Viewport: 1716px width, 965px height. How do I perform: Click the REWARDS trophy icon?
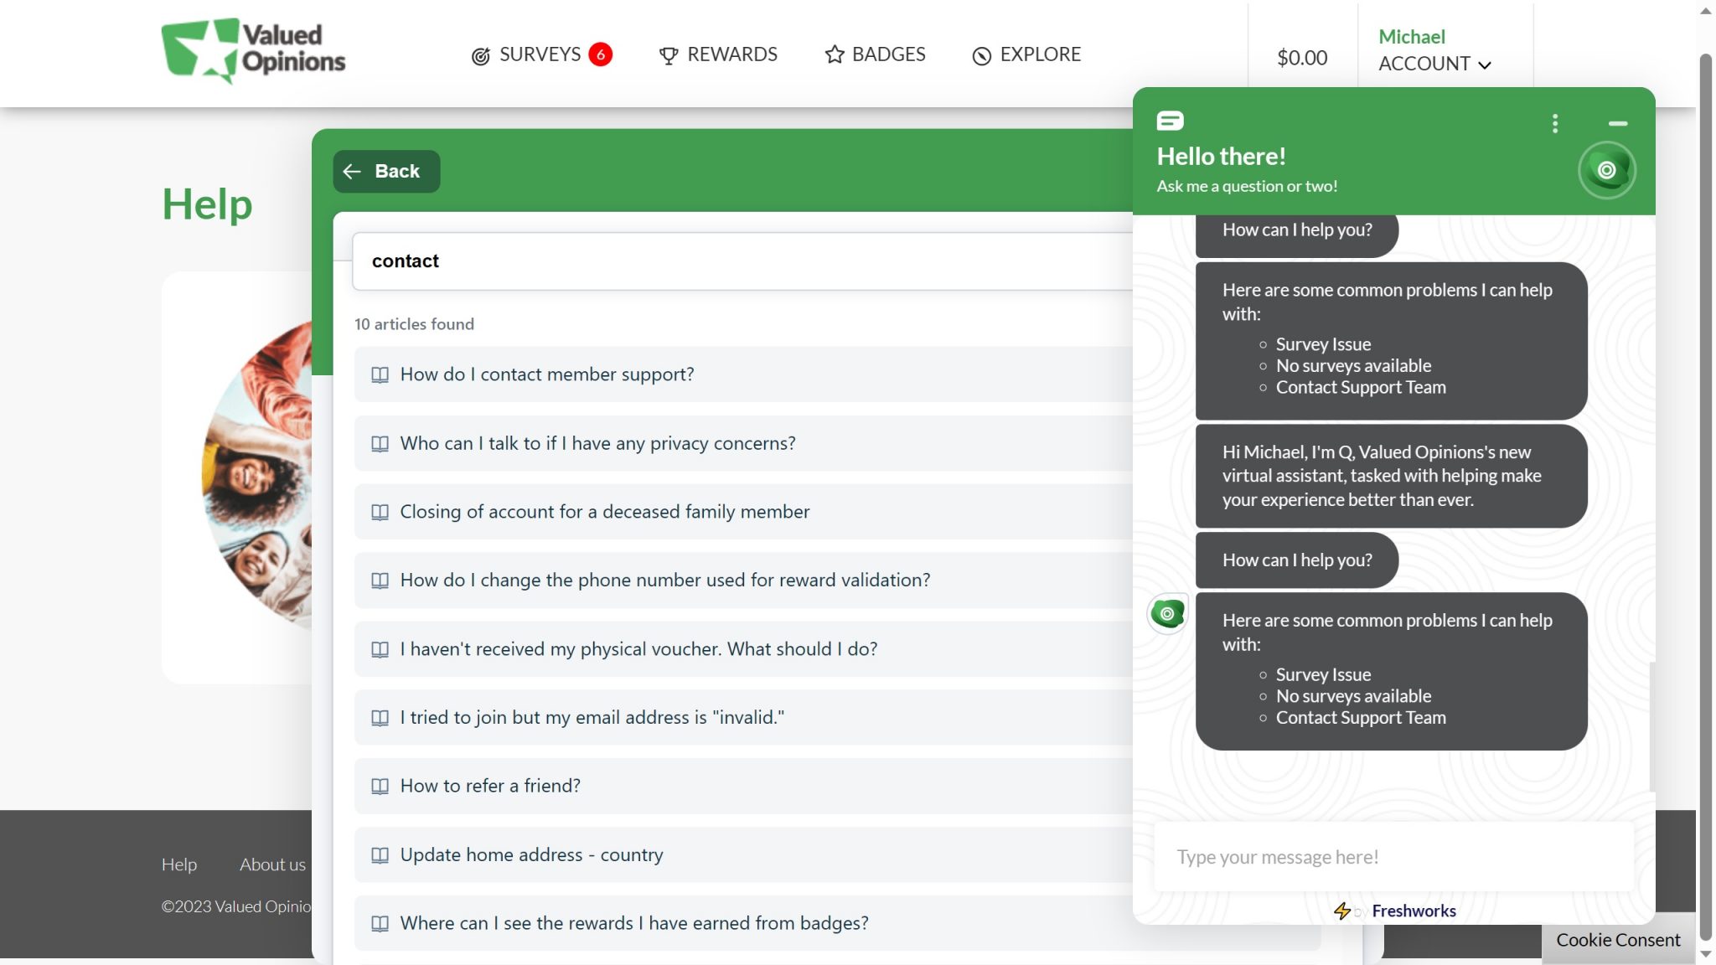[668, 54]
